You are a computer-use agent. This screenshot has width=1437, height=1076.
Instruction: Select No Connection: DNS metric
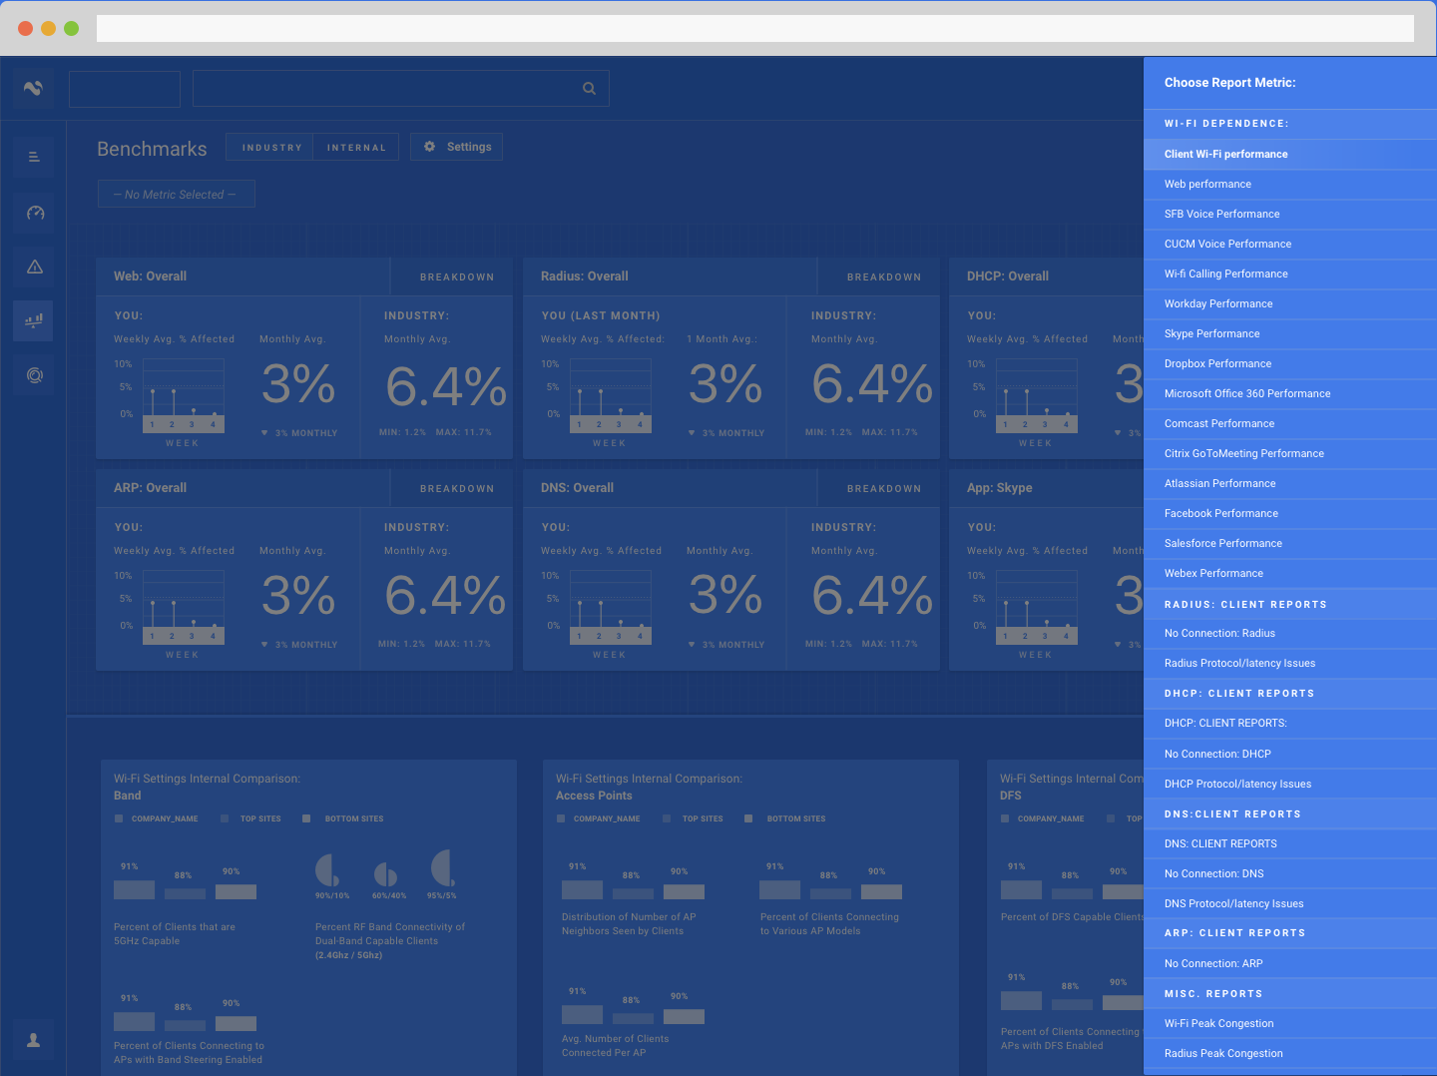pos(1290,873)
